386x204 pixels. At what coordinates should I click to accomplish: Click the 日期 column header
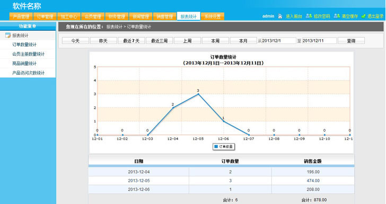[138, 161]
